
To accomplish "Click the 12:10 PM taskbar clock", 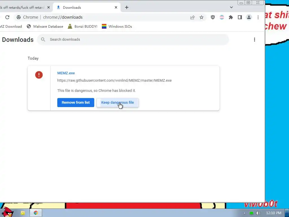I will 273,213.
